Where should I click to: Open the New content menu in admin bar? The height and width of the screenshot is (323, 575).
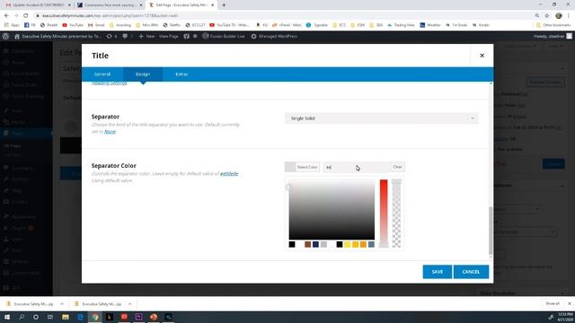click(x=146, y=36)
